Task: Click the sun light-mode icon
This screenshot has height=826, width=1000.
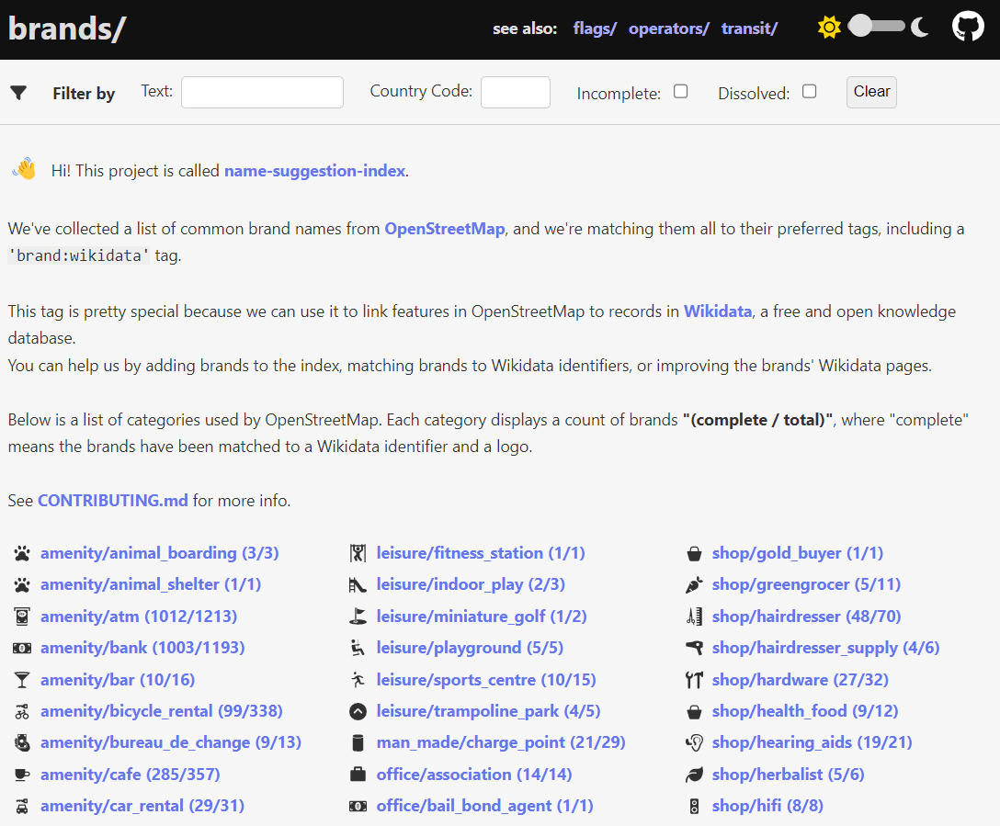Action: pos(829,28)
